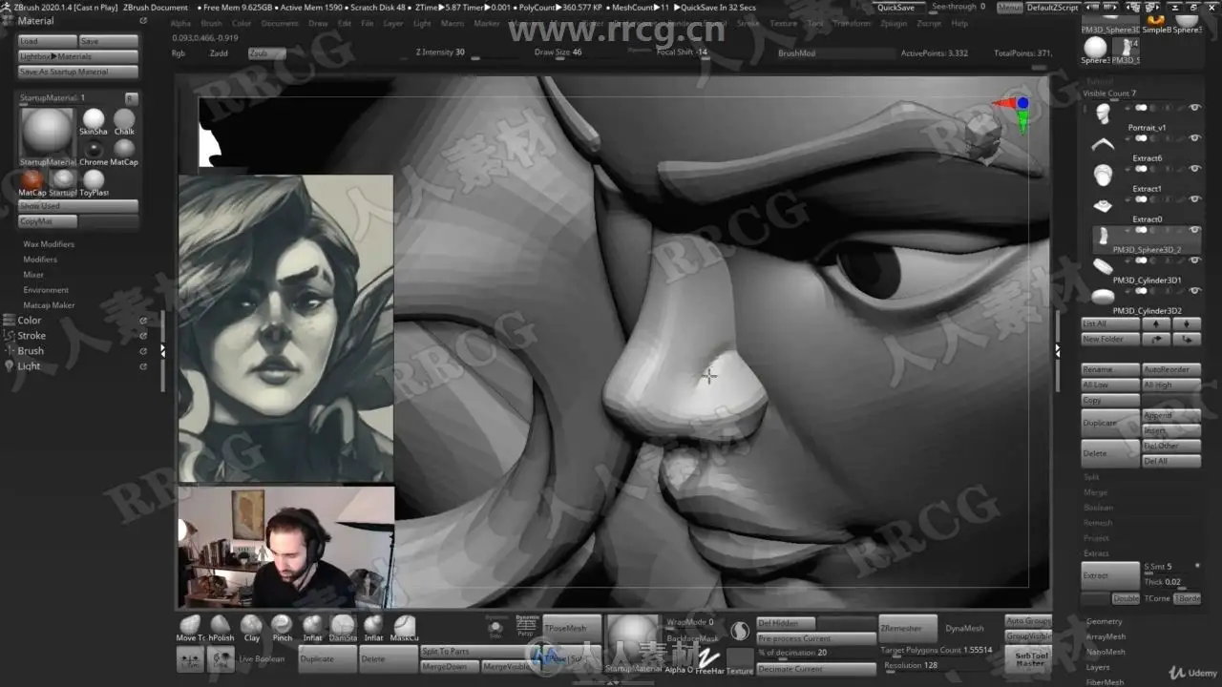Pick the SkinShade material sphere
The image size is (1222, 687).
click(94, 122)
